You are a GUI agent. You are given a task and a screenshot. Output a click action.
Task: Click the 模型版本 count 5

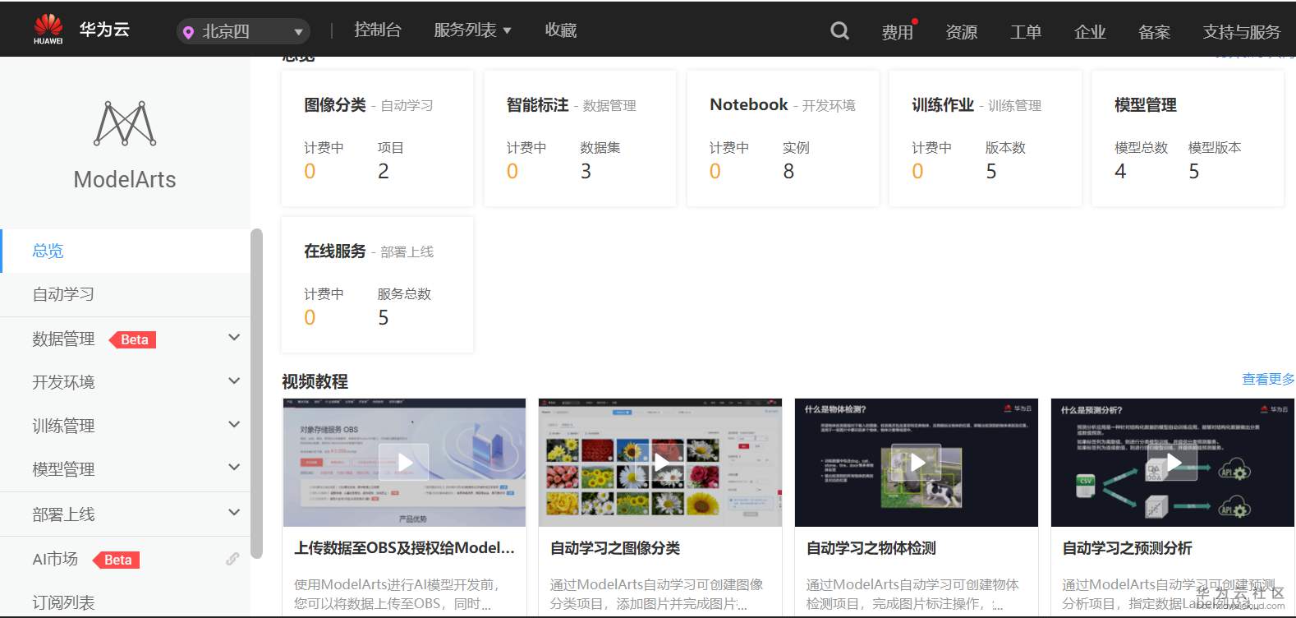point(1194,171)
